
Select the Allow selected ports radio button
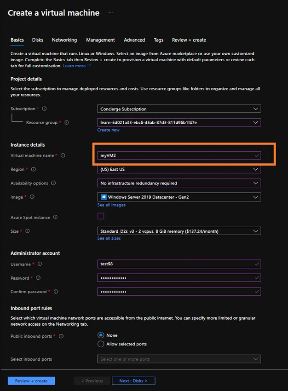point(101,344)
